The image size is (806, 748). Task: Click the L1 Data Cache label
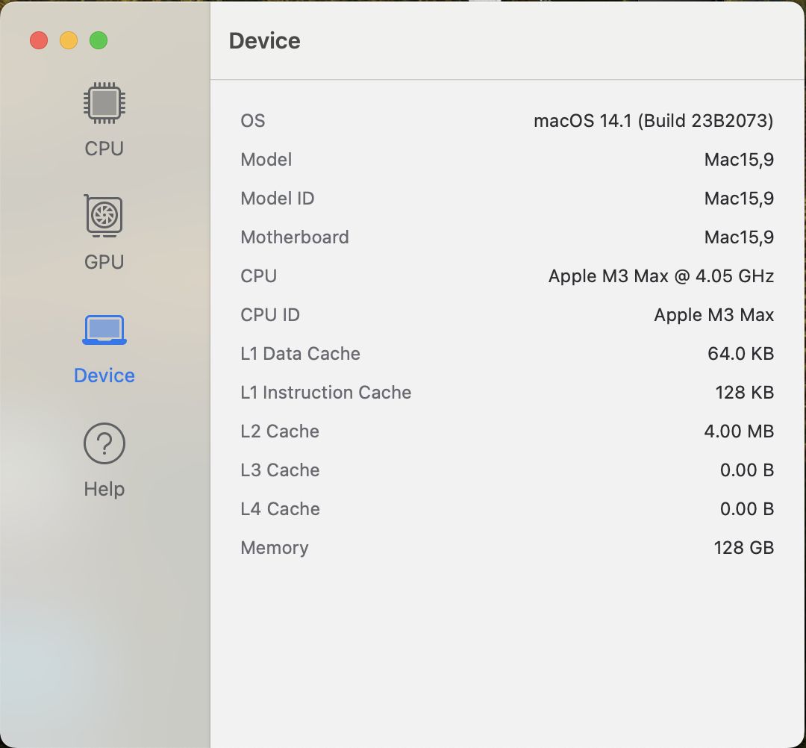click(x=300, y=354)
